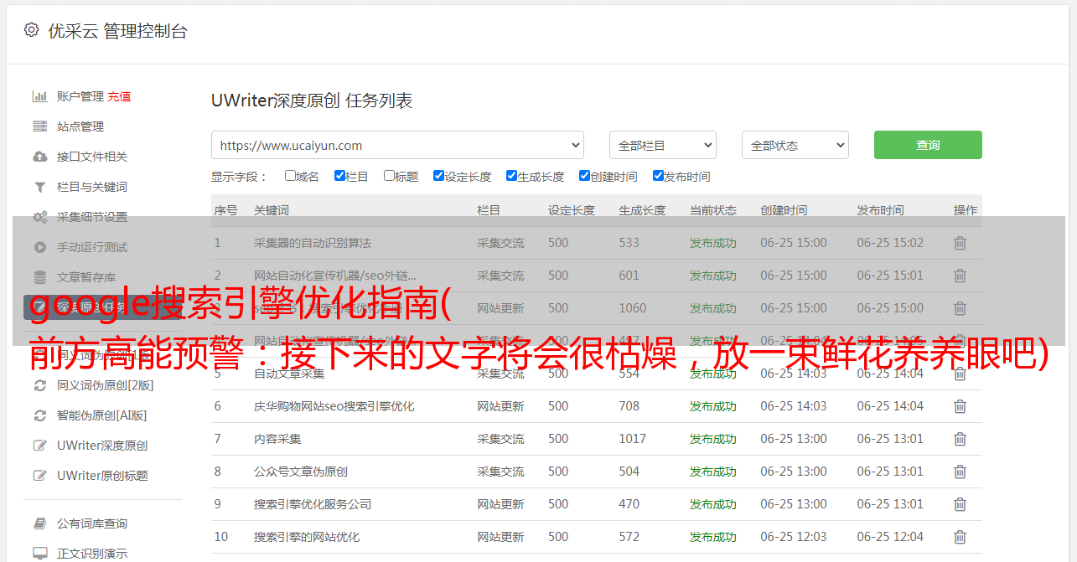Click the gears icon for 采集细节设置

39,217
